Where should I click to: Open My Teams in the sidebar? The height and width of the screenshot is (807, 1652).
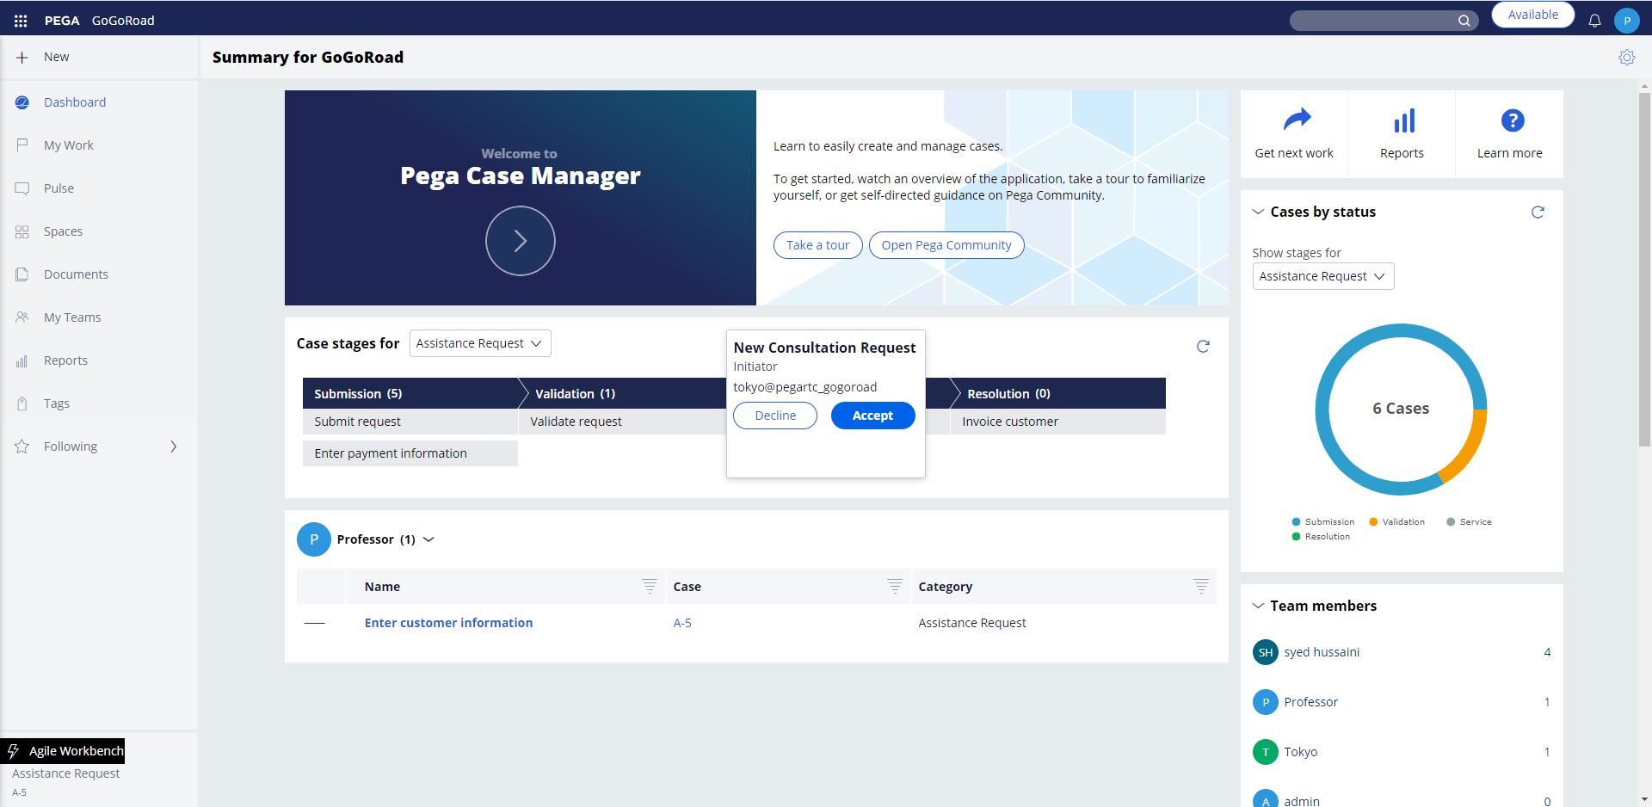72,317
